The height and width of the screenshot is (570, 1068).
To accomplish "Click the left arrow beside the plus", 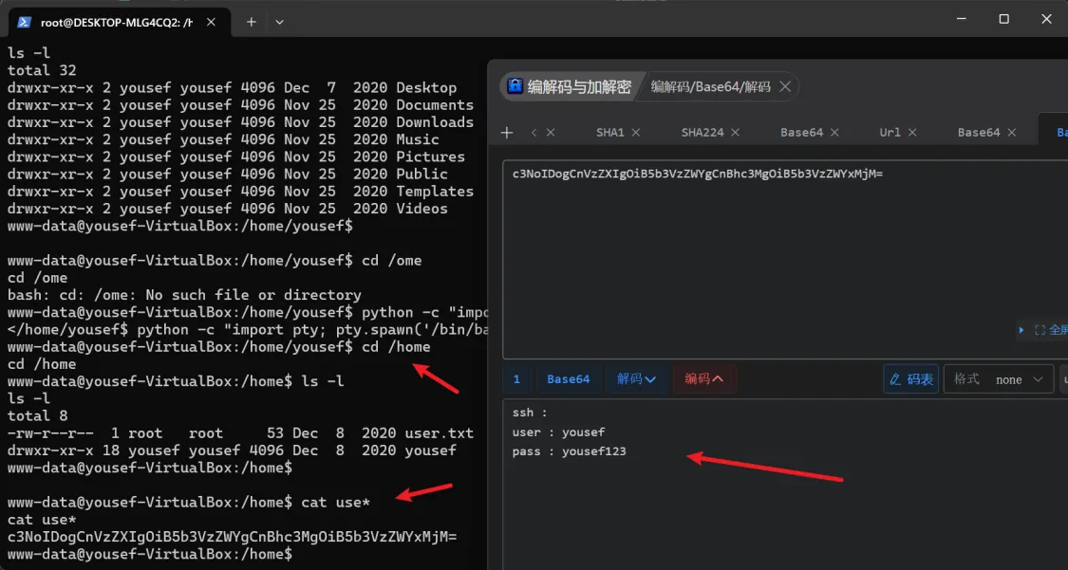I will 534,133.
